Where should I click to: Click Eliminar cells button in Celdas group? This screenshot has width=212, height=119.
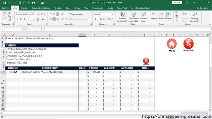[x=161, y=17]
